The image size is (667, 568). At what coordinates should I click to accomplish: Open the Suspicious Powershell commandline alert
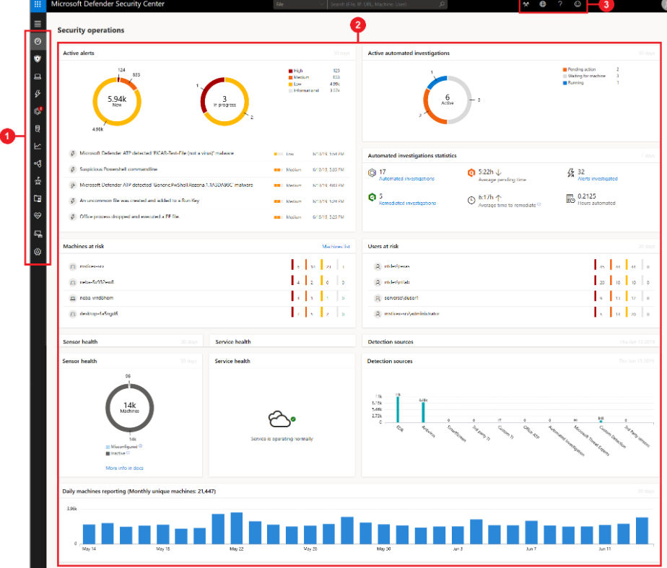(x=118, y=169)
